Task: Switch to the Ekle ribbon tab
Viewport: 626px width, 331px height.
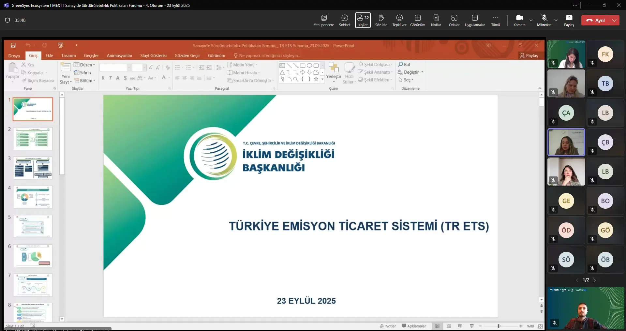Action: pyautogui.click(x=49, y=56)
